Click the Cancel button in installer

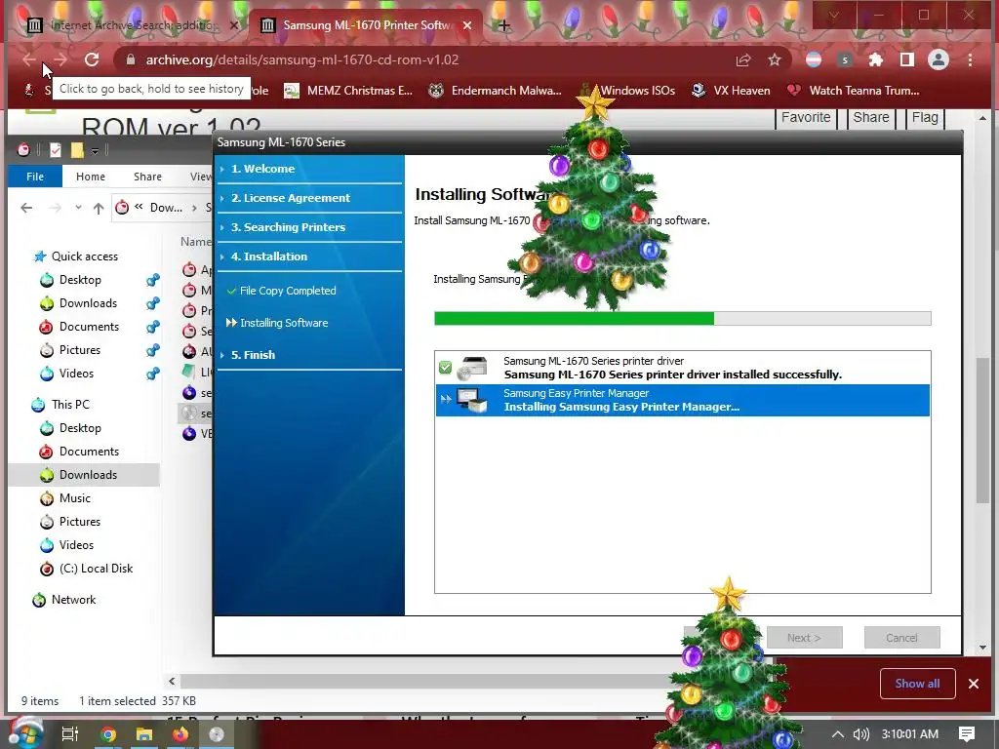point(901,638)
